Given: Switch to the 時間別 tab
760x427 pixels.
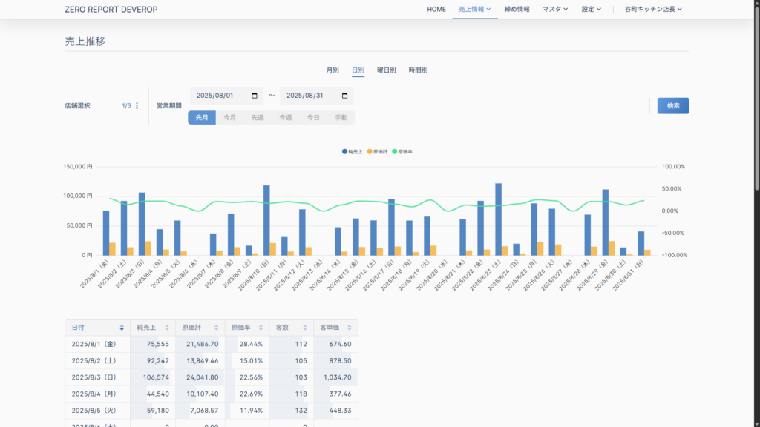Looking at the screenshot, I should (x=418, y=70).
